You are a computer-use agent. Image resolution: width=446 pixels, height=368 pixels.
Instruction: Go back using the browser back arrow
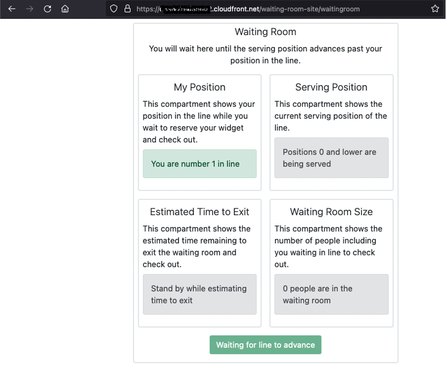coord(12,9)
